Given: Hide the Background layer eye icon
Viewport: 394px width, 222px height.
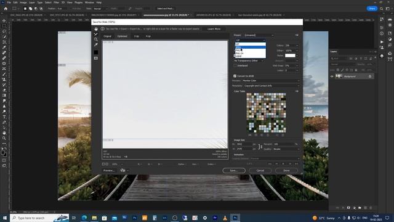Looking at the screenshot, I should click(x=332, y=76).
